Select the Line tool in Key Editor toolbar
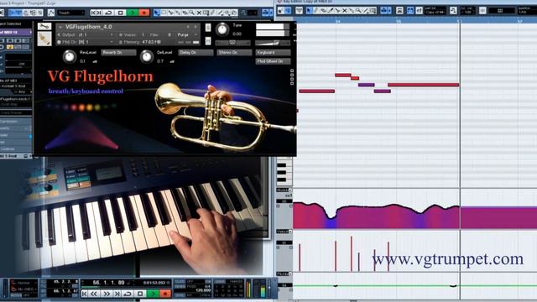 coord(366,11)
